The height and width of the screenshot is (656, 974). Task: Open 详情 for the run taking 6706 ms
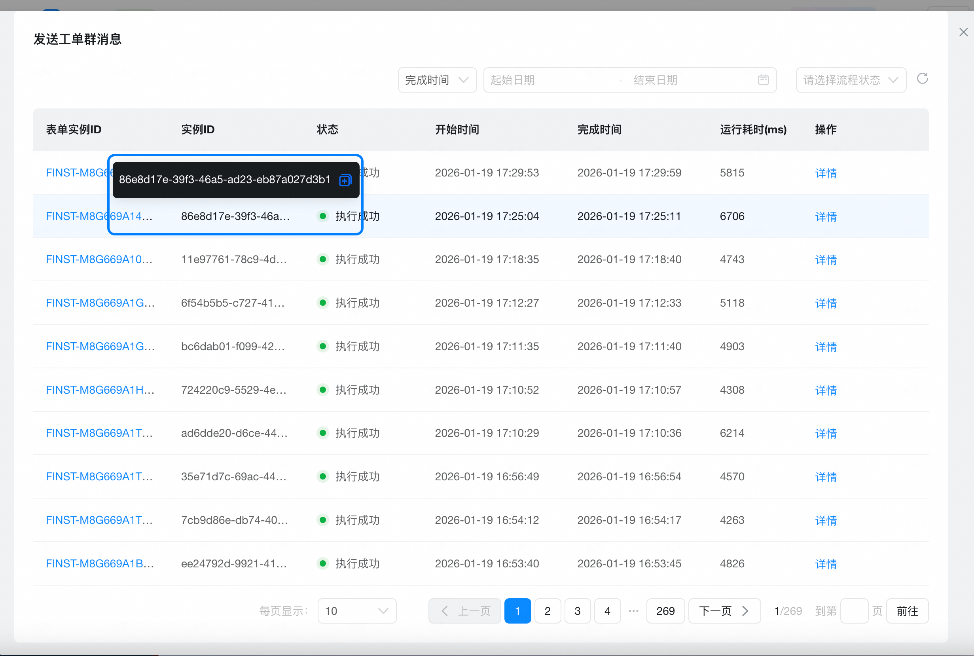click(826, 217)
